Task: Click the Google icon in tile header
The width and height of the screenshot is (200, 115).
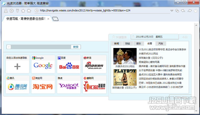Action: point(34,58)
